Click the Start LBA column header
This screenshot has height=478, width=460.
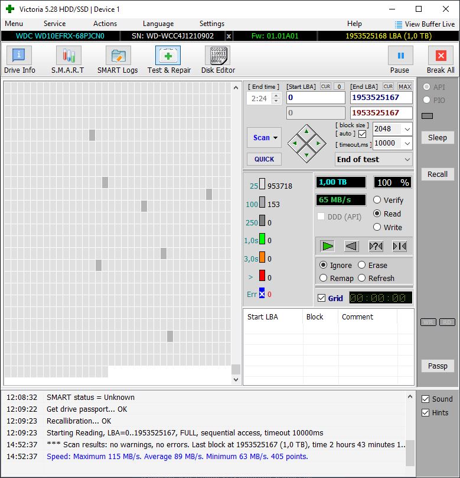tap(273, 317)
